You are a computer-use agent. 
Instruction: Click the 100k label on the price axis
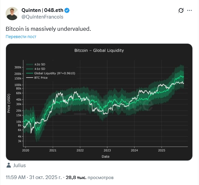18,85
